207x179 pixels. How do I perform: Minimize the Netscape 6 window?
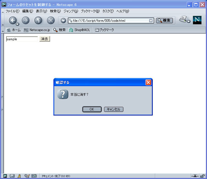189,5
